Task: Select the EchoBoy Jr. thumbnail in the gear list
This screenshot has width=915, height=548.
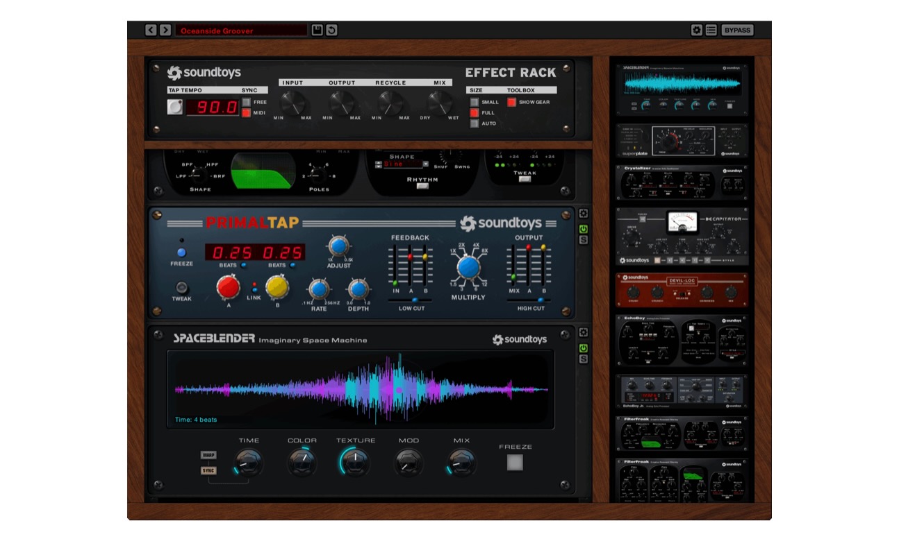Action: (x=682, y=392)
